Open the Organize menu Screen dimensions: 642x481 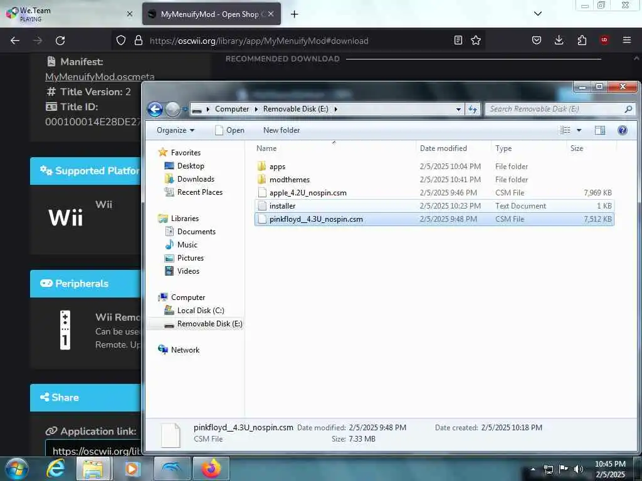(x=176, y=130)
